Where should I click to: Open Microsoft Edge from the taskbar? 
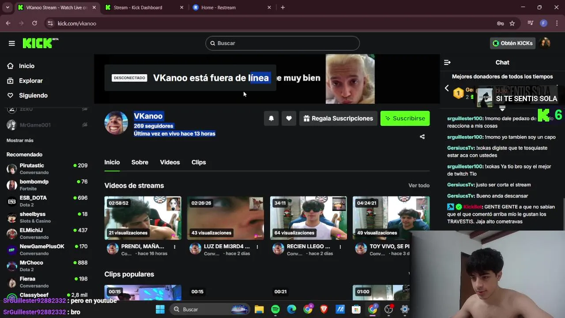(292, 309)
